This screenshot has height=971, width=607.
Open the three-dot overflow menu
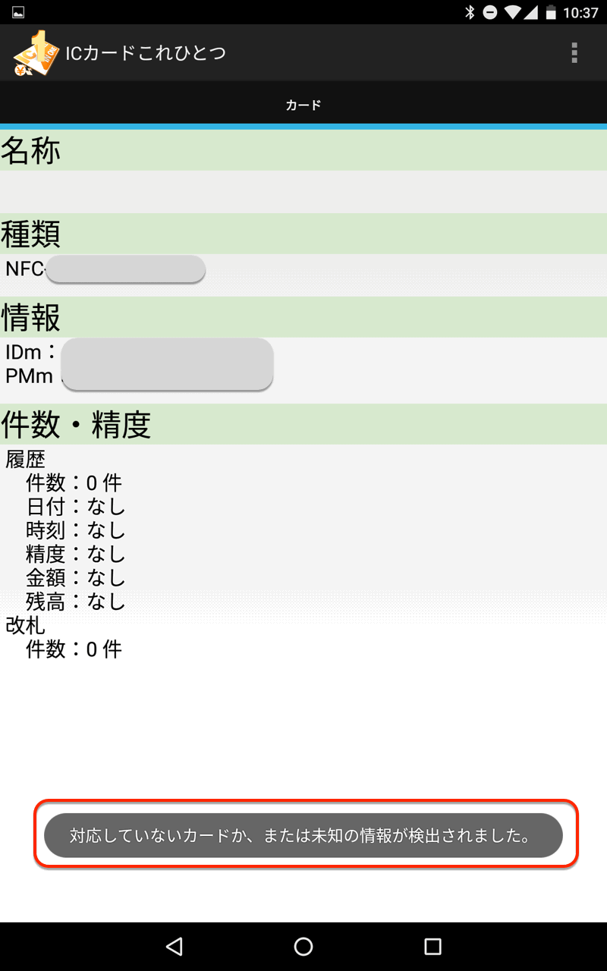tap(574, 52)
